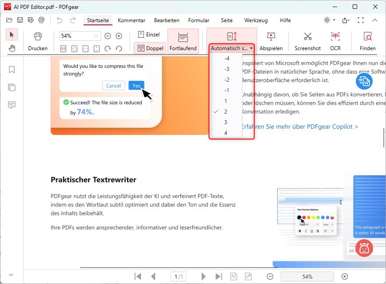The width and height of the screenshot is (386, 284).
Task: Expand the sidebar bottom chevron
Action: [11, 275]
